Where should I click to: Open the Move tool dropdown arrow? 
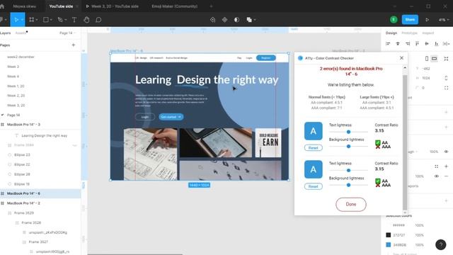point(22,20)
